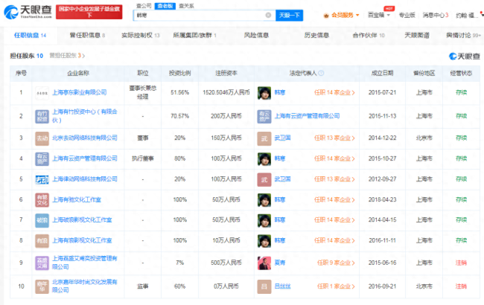Click the 夏青 avatar photo in row 9
The image size is (484, 305).
tap(264, 263)
